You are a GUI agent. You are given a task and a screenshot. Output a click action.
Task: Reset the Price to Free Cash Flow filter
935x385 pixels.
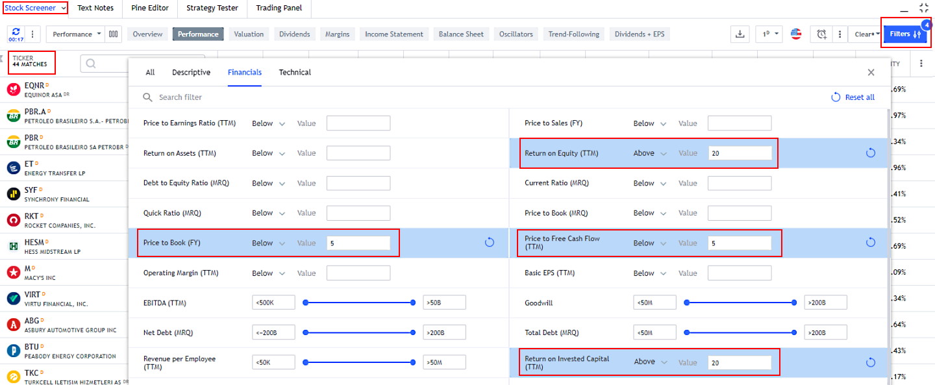[871, 243]
